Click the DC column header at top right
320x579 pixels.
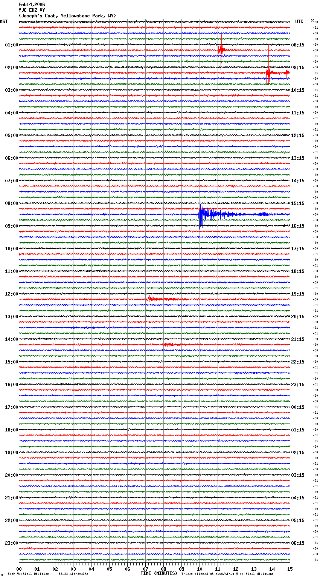pyautogui.click(x=313, y=21)
